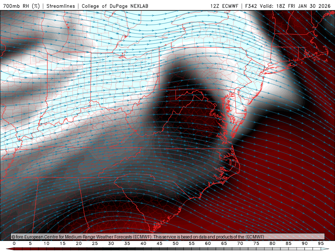Viewport: 335px width, 251px height.
Task: Click the ECMWF copyright notice banner
Action: coord(168,237)
